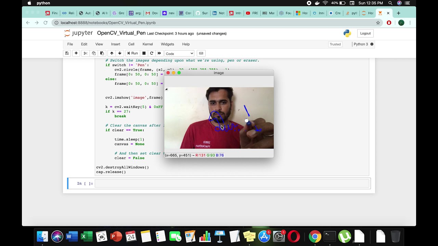Select the cv2.destroyAllWindows() line

pyautogui.click(x=123, y=167)
